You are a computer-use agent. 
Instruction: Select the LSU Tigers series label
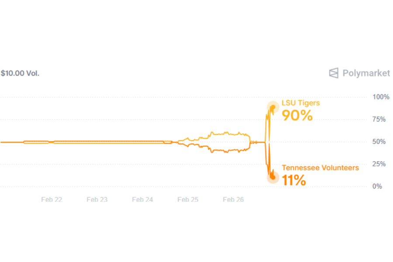[x=300, y=103]
